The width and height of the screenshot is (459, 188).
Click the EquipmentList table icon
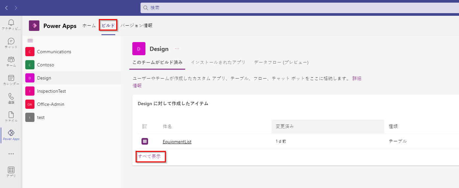145,141
